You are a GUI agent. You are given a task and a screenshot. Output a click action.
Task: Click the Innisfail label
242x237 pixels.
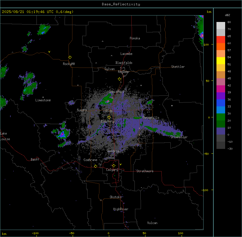117,92
